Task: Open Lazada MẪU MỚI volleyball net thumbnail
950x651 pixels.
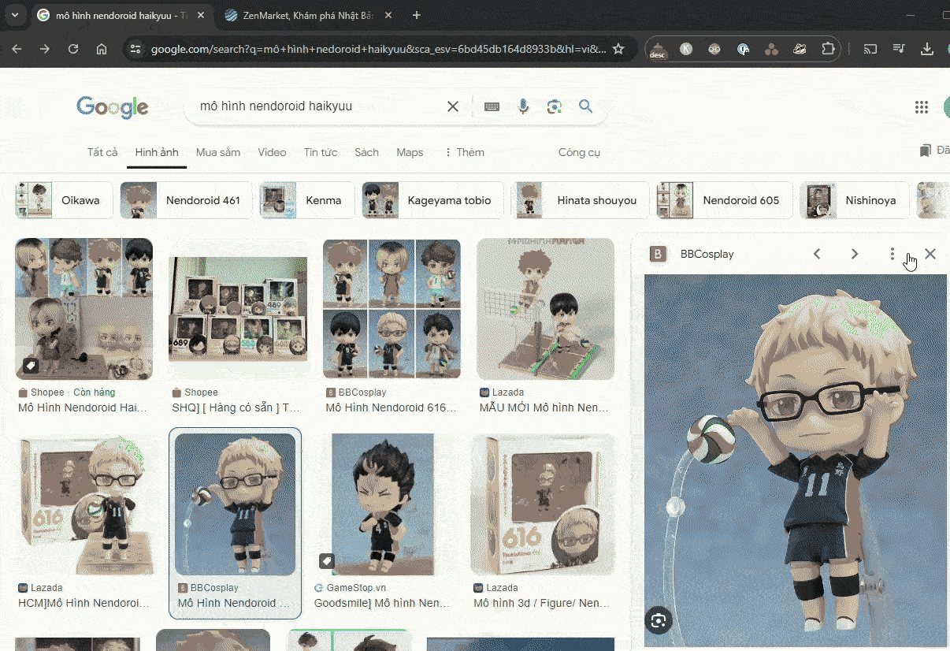Action: click(x=545, y=309)
